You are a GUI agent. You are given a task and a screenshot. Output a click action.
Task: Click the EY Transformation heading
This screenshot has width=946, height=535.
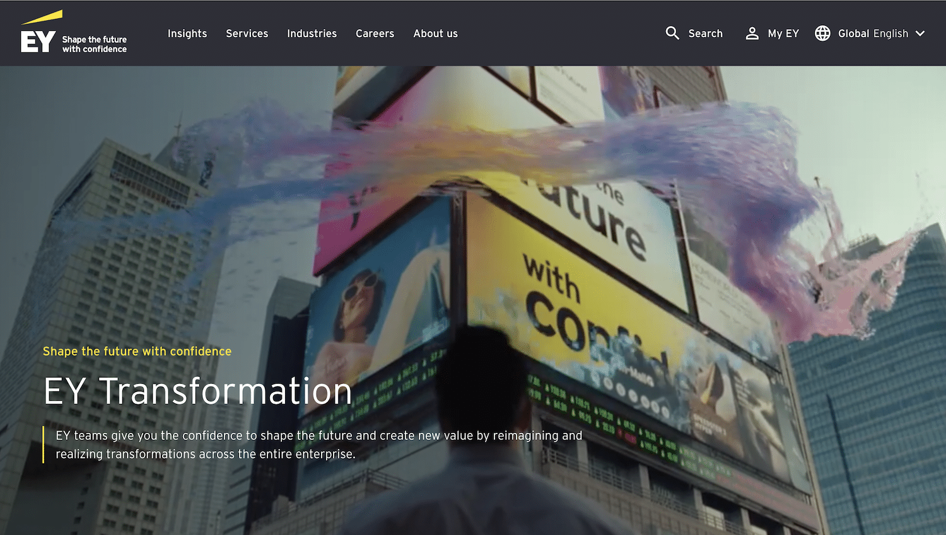[x=197, y=391]
